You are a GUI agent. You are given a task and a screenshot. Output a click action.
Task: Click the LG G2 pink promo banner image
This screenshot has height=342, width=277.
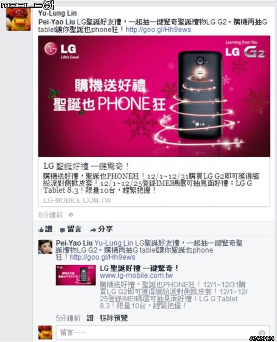pyautogui.click(x=154, y=96)
